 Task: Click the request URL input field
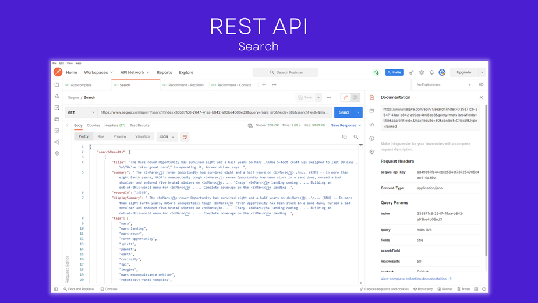pyautogui.click(x=214, y=112)
